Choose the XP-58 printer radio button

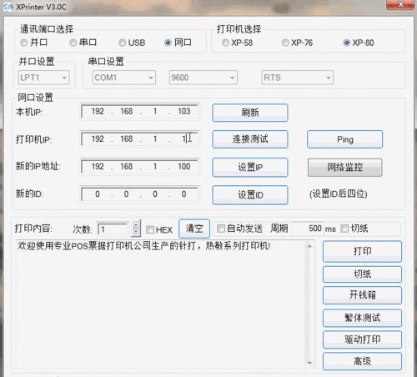225,43
